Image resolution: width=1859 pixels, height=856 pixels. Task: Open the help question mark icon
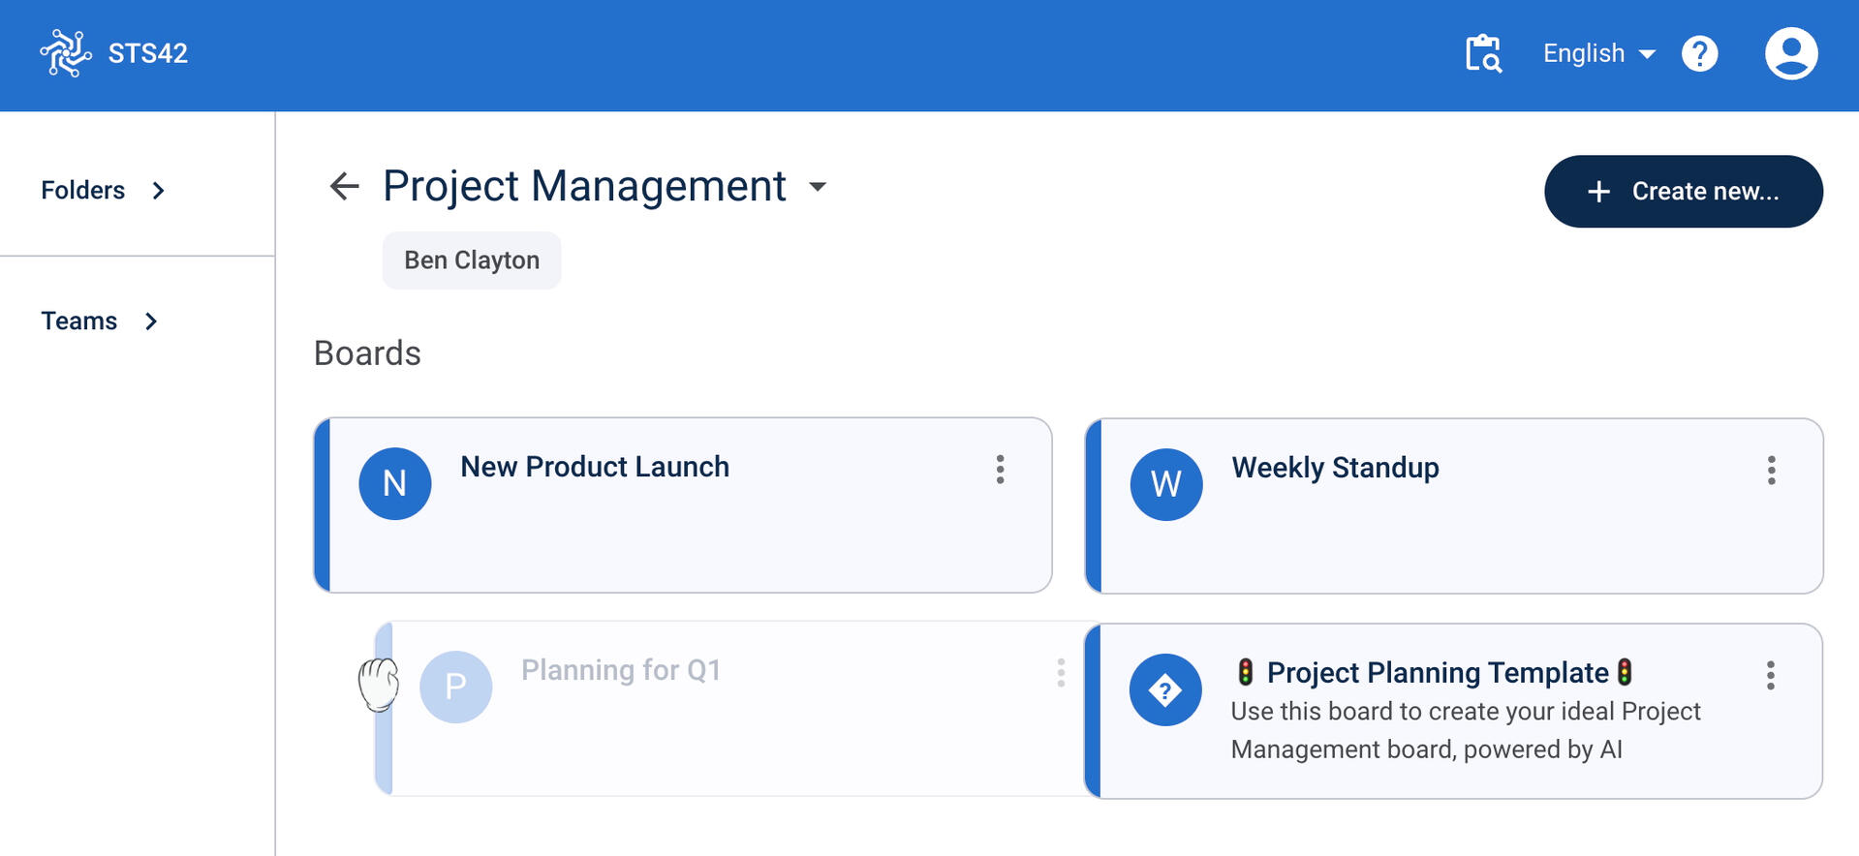point(1699,53)
